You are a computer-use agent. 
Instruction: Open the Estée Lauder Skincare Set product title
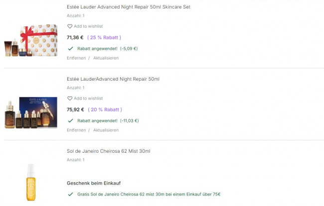point(128,7)
